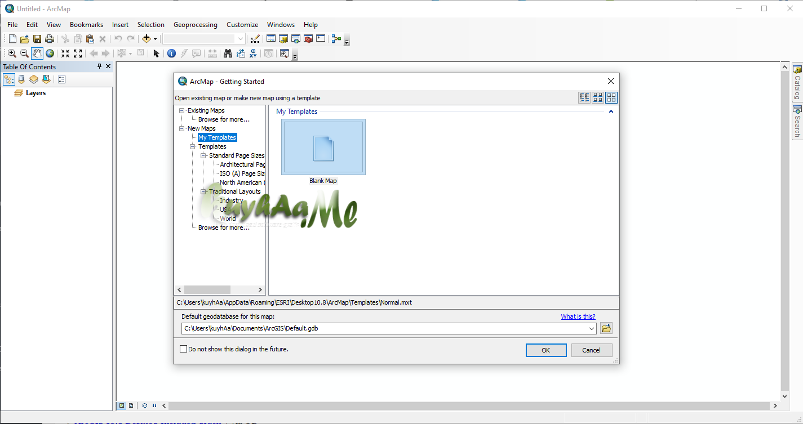
Task: Switch dialog to medium icons view
Action: [598, 97]
